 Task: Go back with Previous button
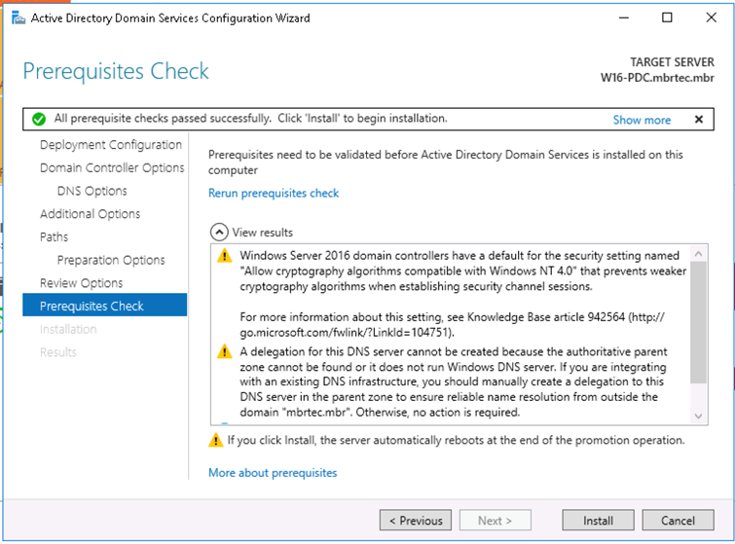click(416, 520)
